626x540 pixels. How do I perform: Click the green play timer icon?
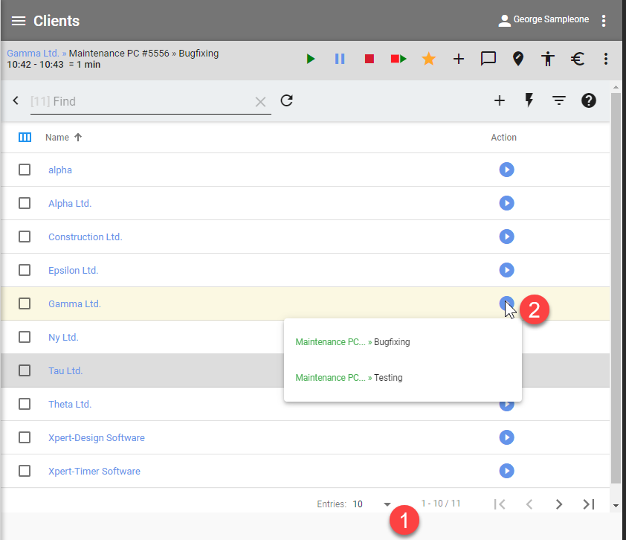click(x=311, y=59)
